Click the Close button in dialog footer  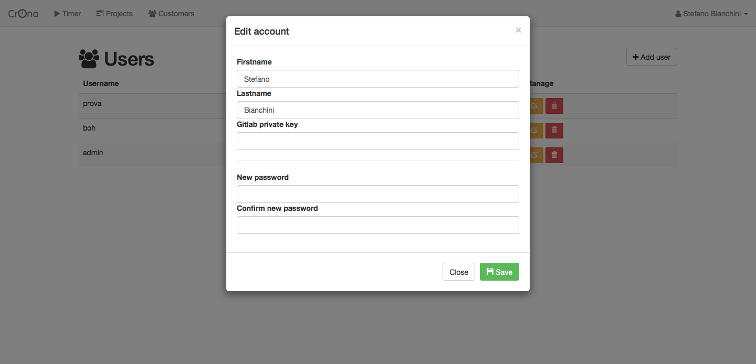pyautogui.click(x=459, y=272)
